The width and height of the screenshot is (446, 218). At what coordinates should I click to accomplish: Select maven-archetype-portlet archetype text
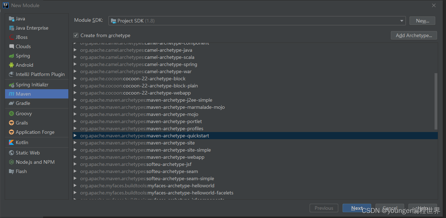(x=174, y=121)
